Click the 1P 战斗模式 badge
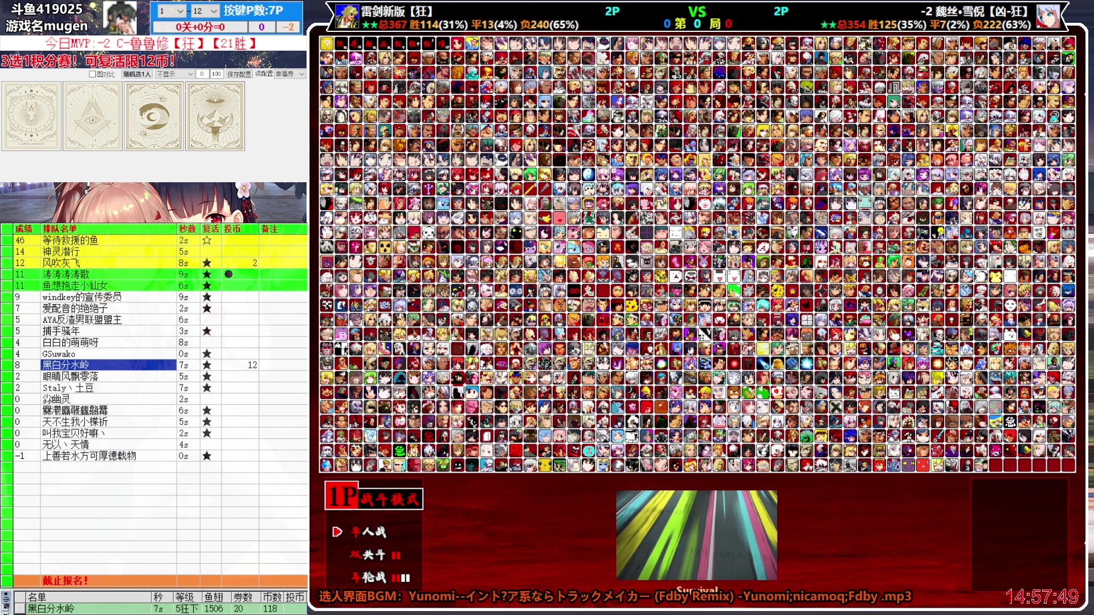Image resolution: width=1094 pixels, height=615 pixels. tap(374, 496)
